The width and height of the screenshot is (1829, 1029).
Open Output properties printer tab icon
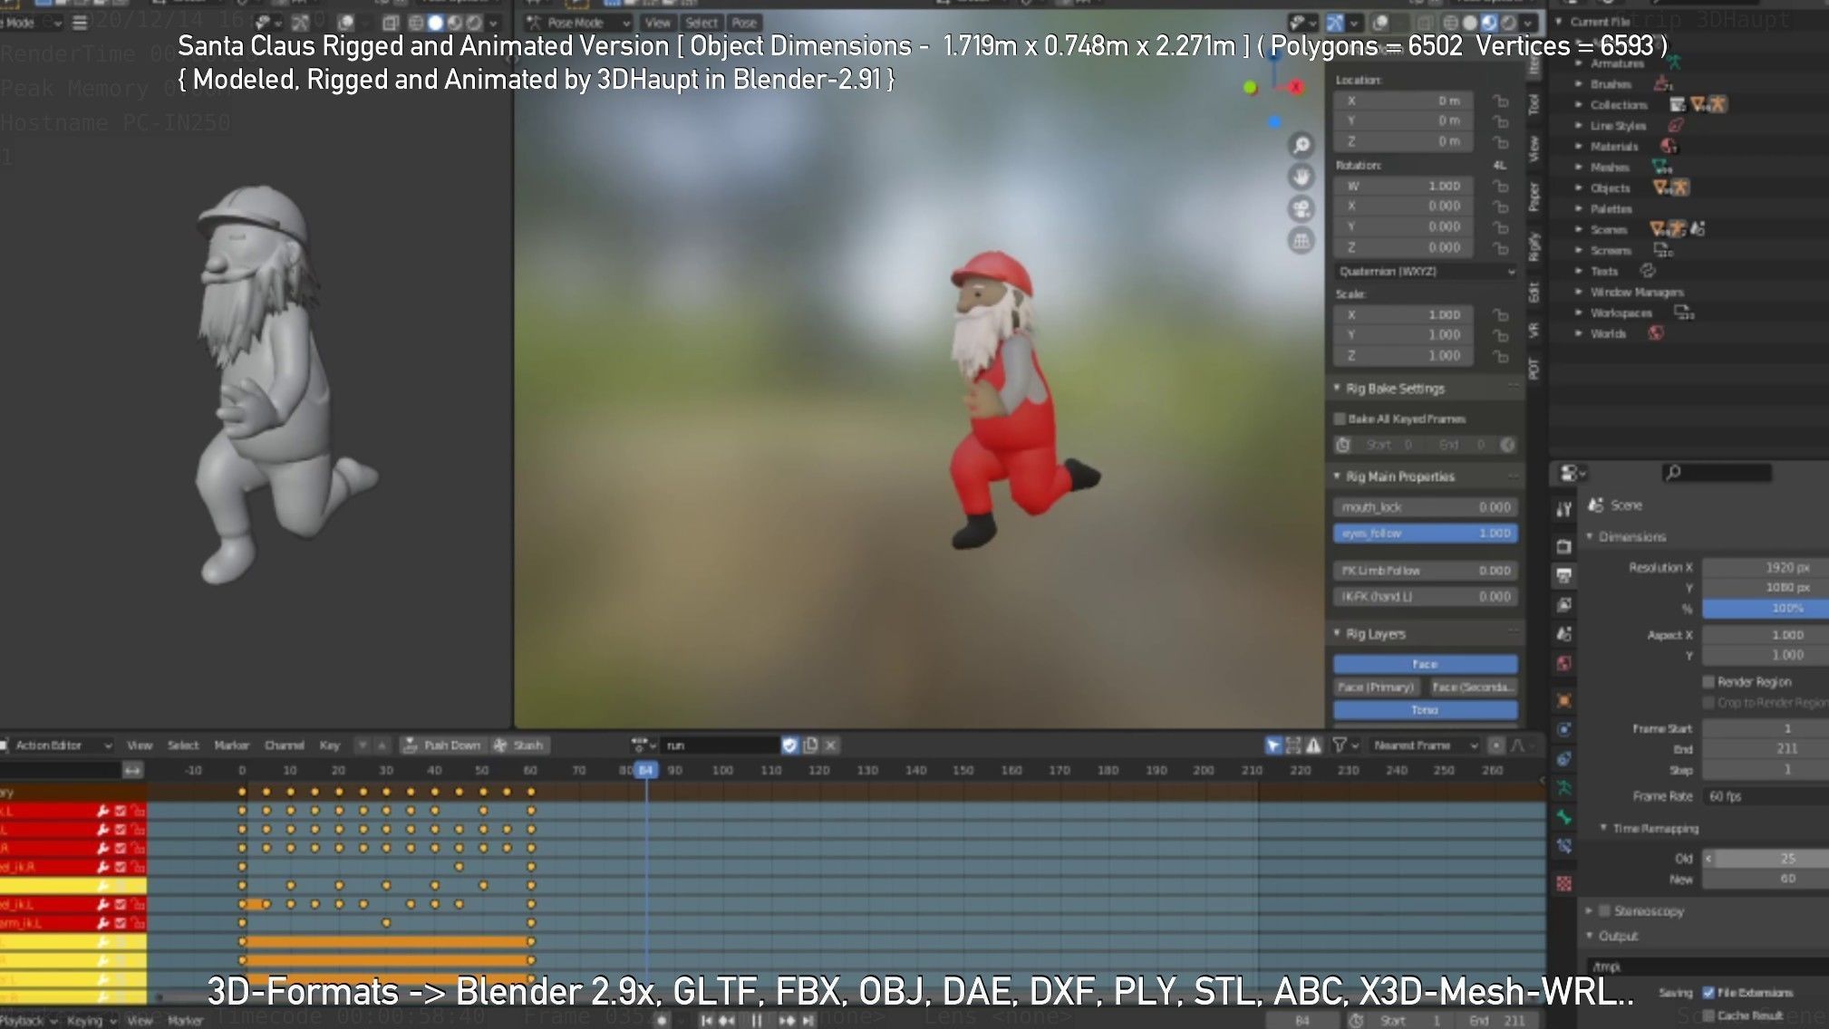[1564, 575]
